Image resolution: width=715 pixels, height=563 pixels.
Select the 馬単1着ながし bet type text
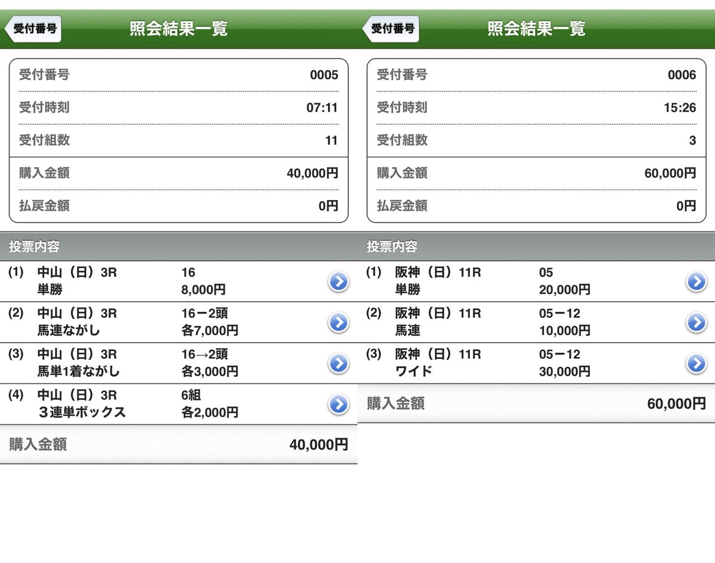point(78,371)
